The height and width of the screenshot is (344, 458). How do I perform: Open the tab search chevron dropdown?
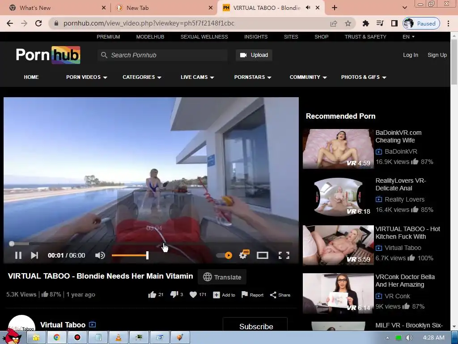404,8
